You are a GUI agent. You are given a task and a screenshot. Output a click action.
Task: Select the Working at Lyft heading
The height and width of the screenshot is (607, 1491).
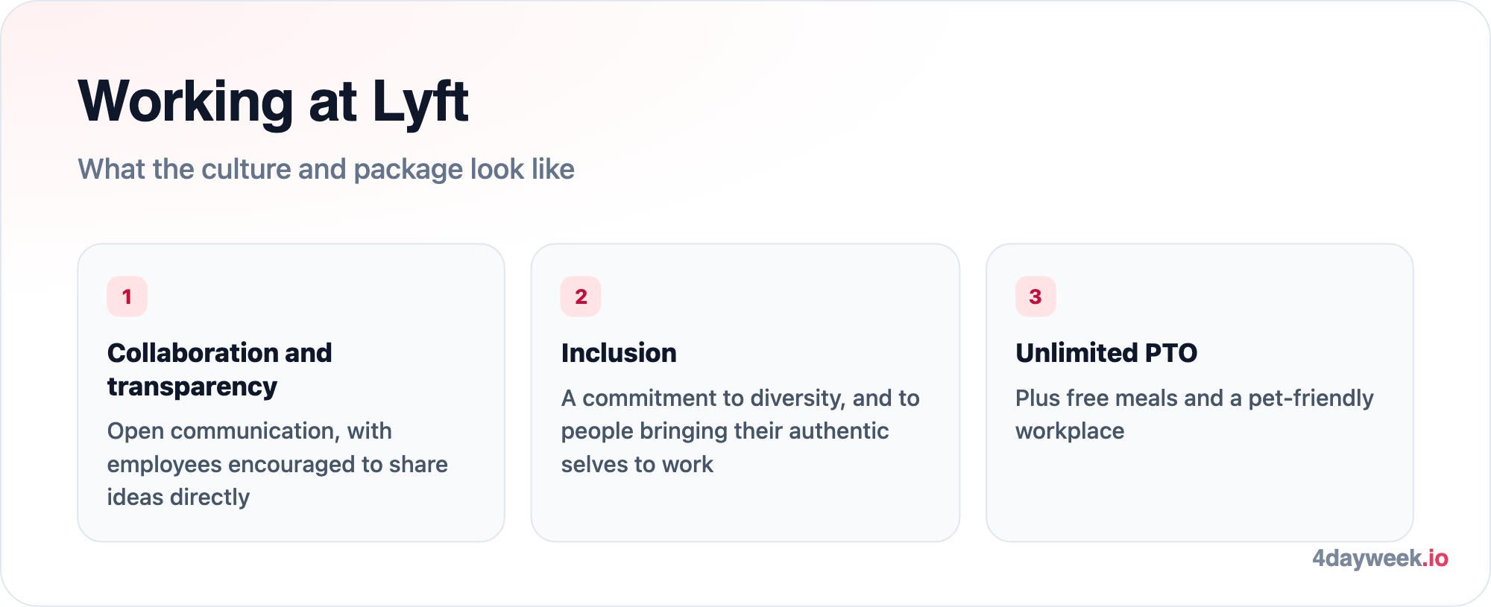[x=274, y=101]
